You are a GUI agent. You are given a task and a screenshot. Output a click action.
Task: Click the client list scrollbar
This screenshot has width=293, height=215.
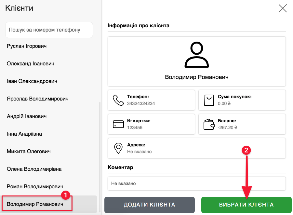tap(100, 157)
